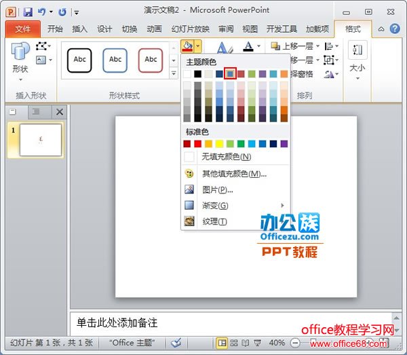Screen dimensions: 407x355
Task: Click the Save icon in quick access toolbar
Action: click(28, 12)
